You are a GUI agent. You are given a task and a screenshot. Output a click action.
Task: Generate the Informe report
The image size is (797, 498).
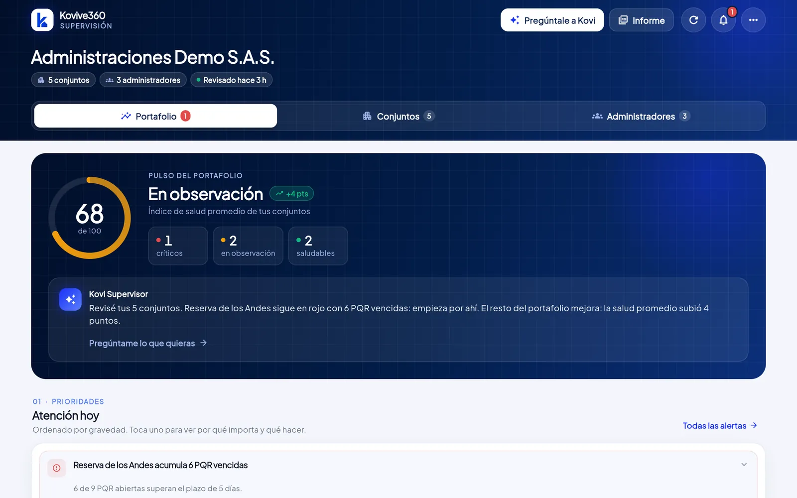[x=641, y=20]
